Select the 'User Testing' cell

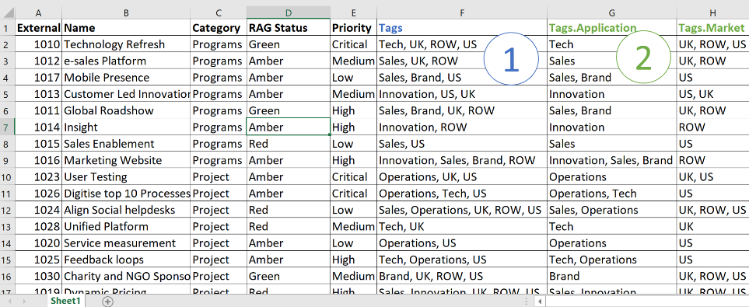pyautogui.click(x=126, y=176)
